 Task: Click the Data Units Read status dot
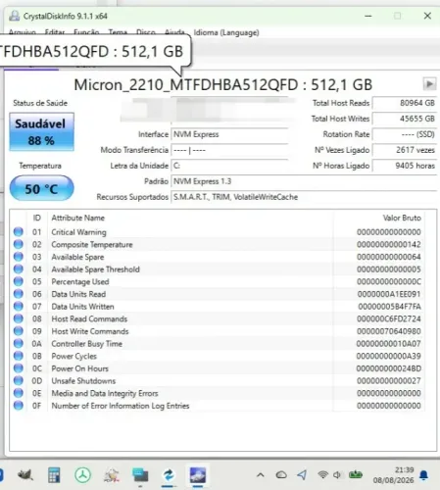tap(19, 294)
